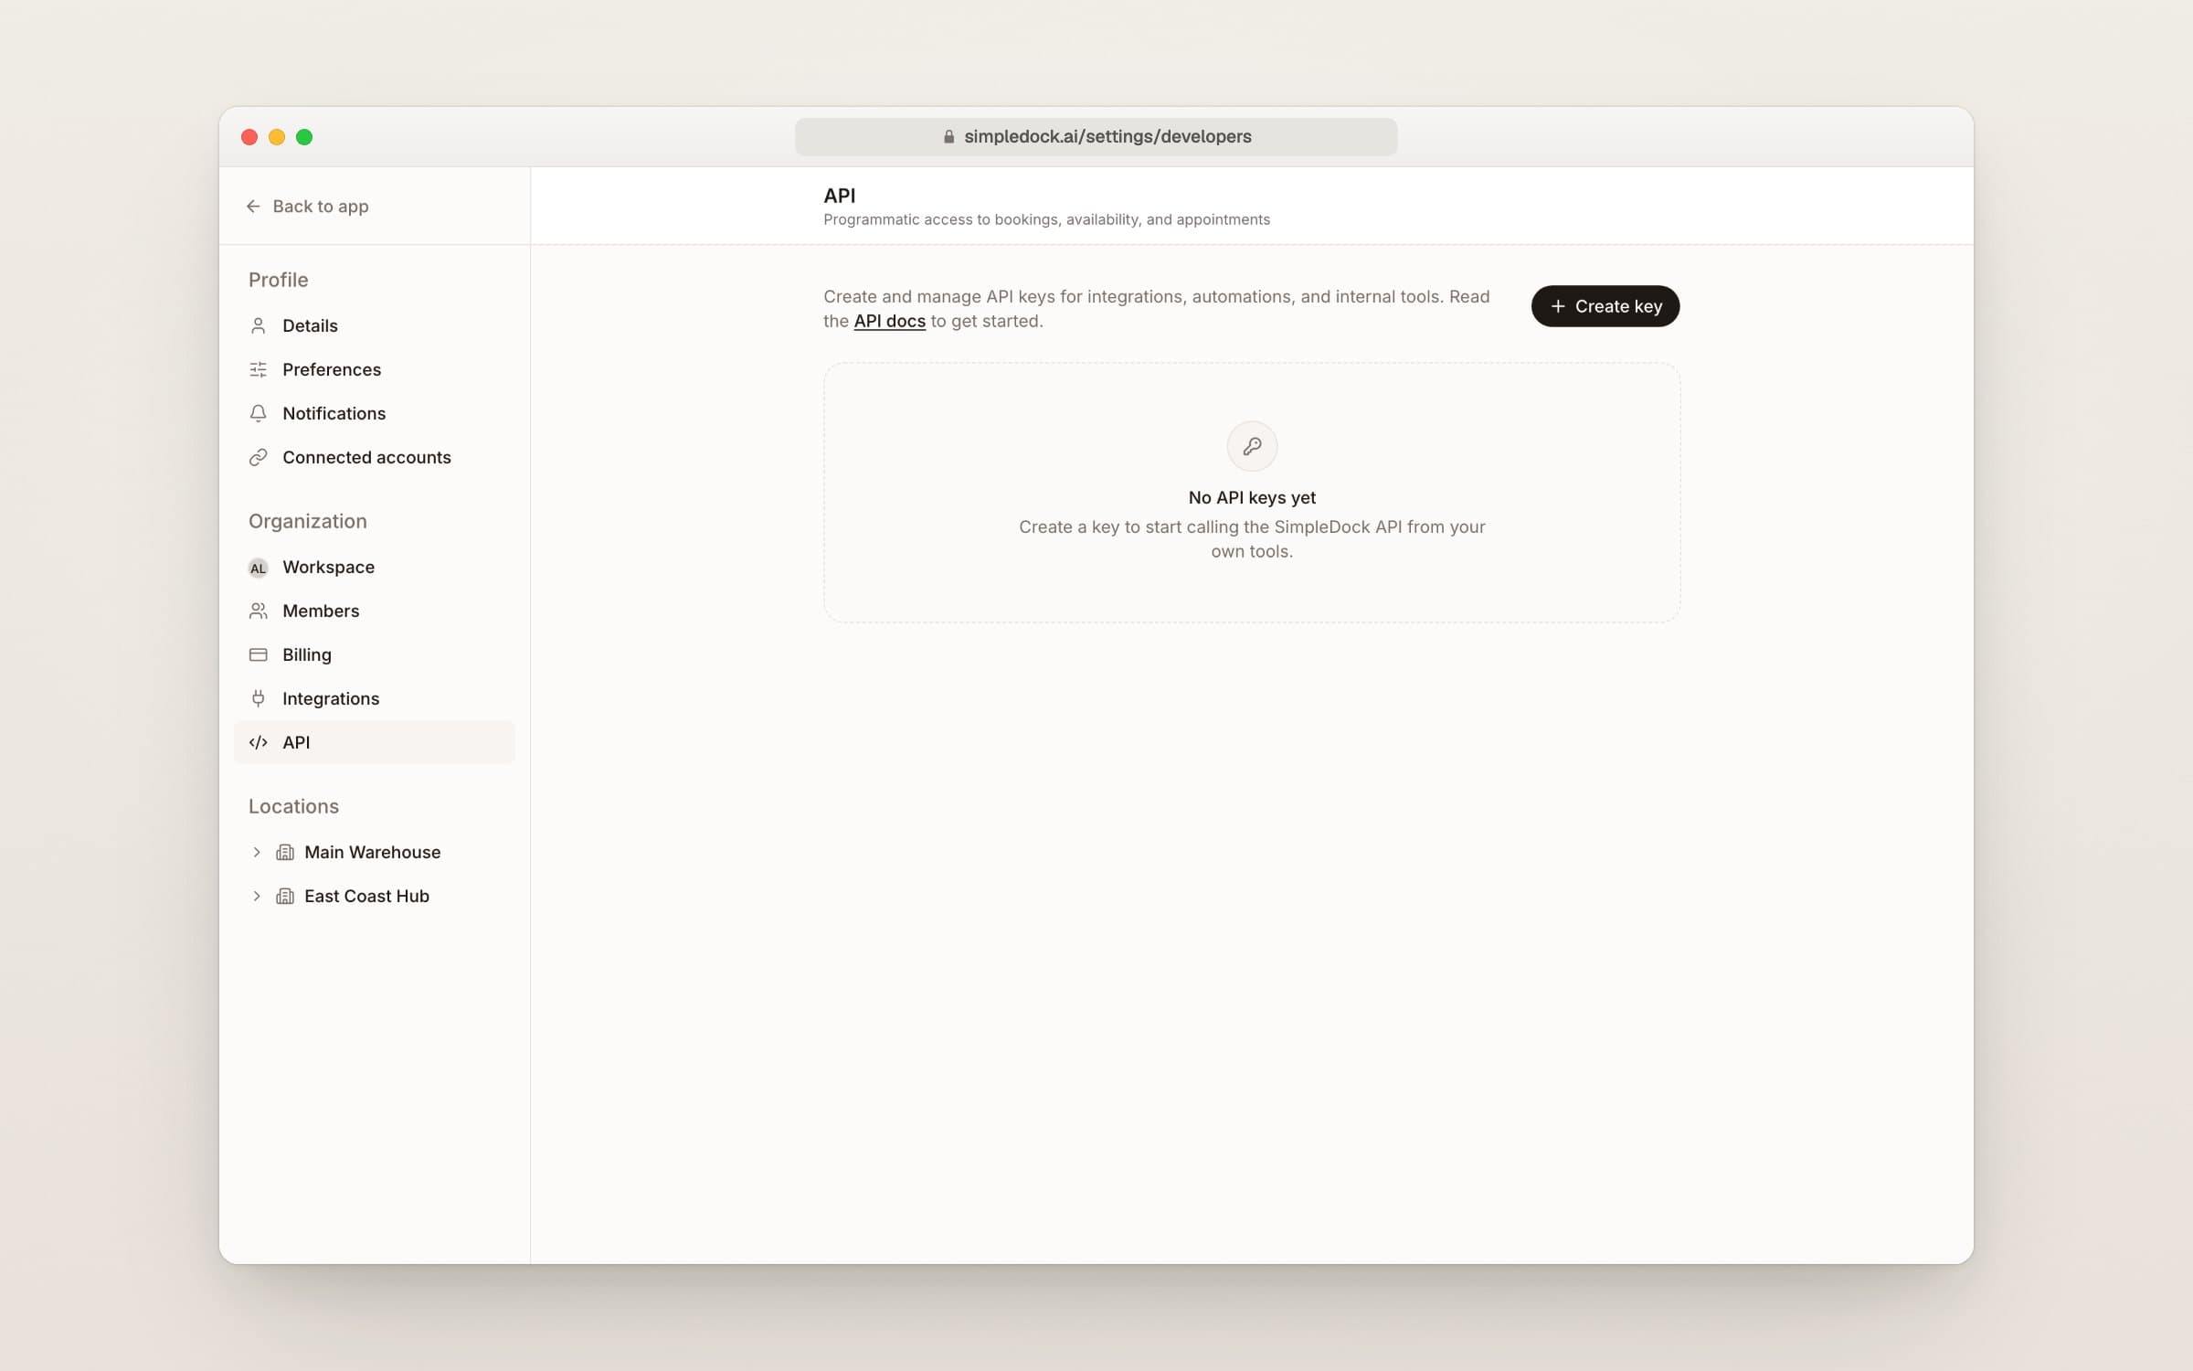Click the AL workspace avatar badge
Screen dimensions: 2193x1371
click(259, 568)
